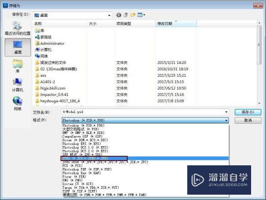Screen dimensions: 266x200
Task: Click the file list vertical scrollbar thumb
Action: point(259,45)
